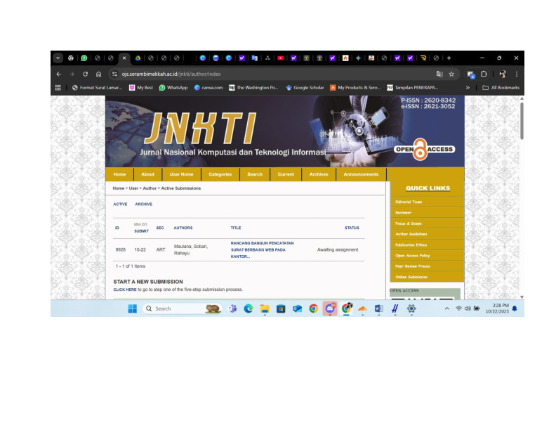Show hidden system tray icons

pyautogui.click(x=446, y=308)
